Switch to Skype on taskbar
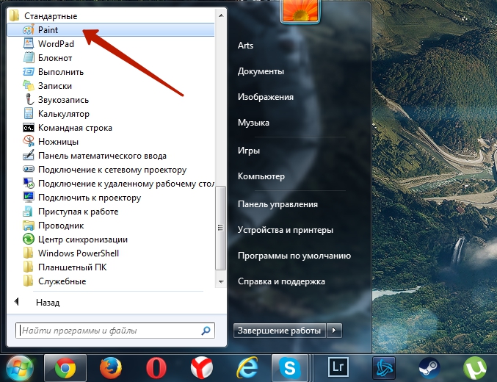This screenshot has width=497, height=382. coord(290,369)
